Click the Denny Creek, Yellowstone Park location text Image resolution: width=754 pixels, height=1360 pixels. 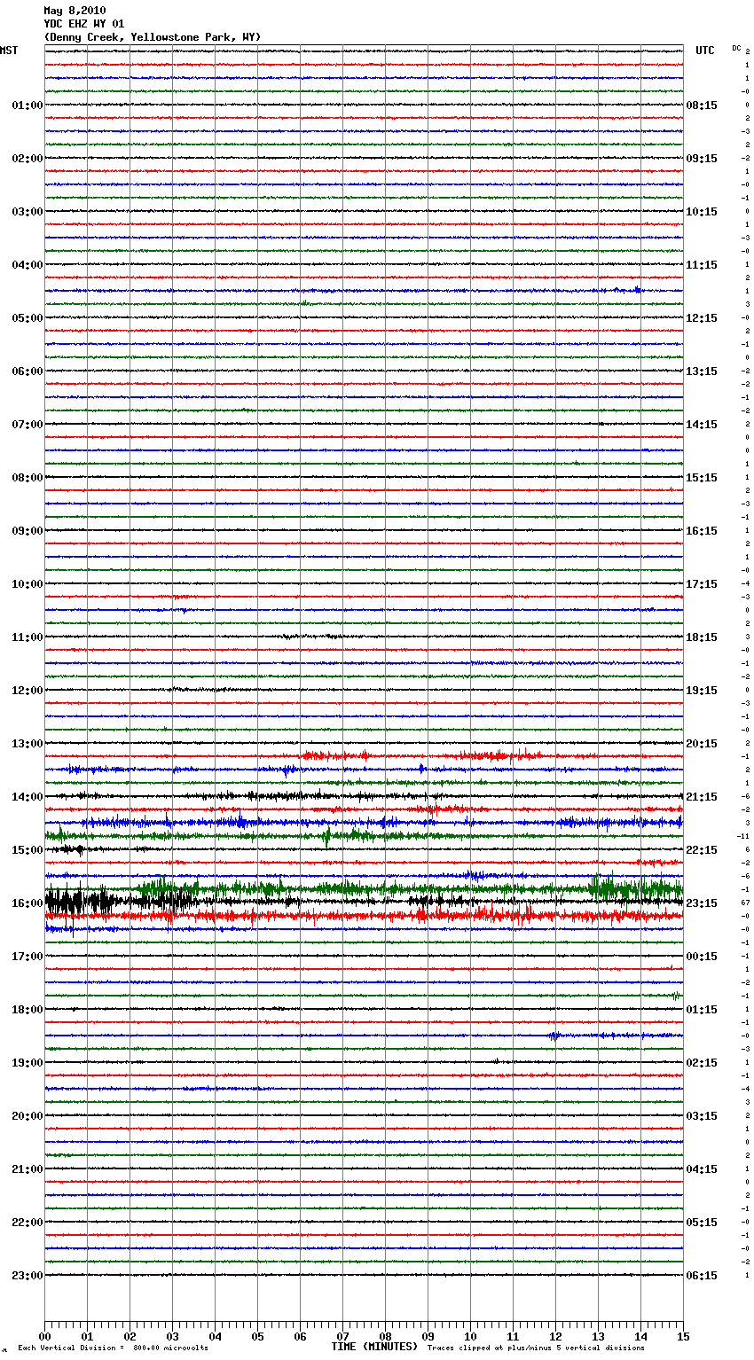(x=152, y=37)
